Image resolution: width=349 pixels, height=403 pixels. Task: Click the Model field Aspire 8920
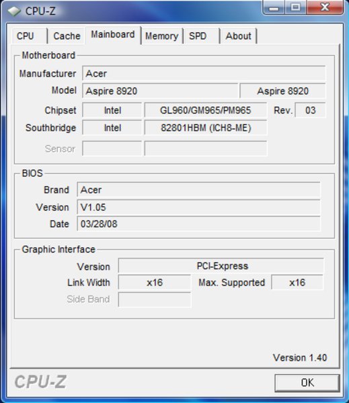(160, 91)
